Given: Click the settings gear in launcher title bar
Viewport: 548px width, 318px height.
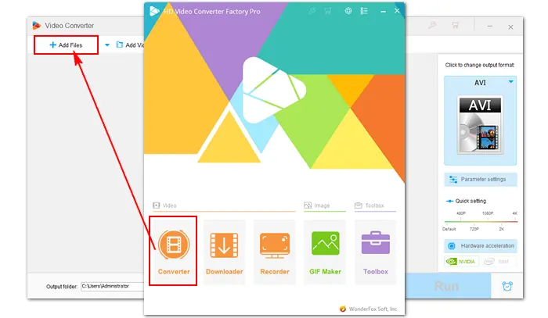Looking at the screenshot, I should point(348,11).
